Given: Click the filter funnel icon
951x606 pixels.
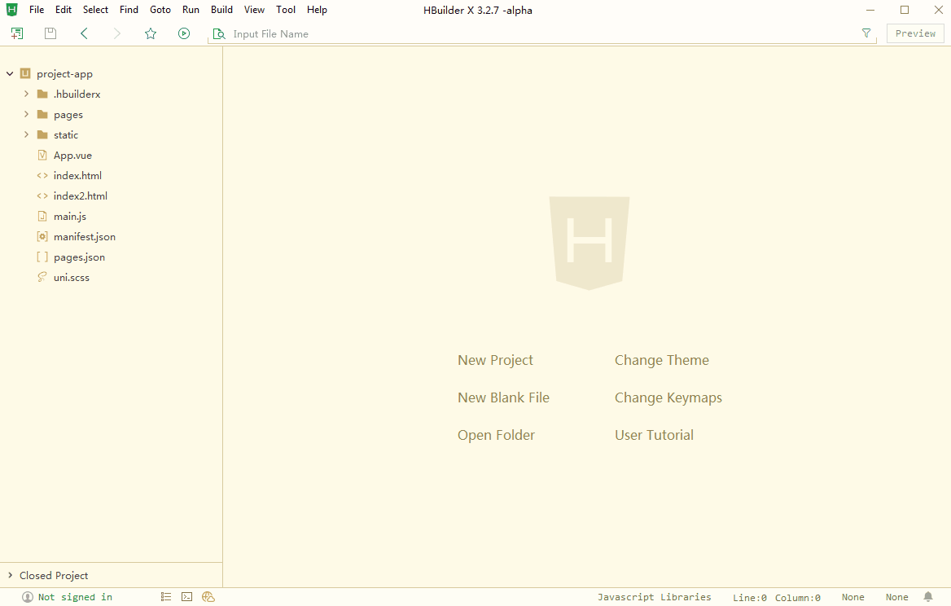Looking at the screenshot, I should (866, 33).
